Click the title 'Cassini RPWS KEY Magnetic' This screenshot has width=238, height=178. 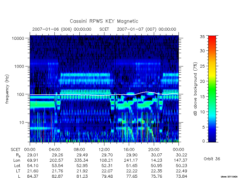[x=104, y=21]
